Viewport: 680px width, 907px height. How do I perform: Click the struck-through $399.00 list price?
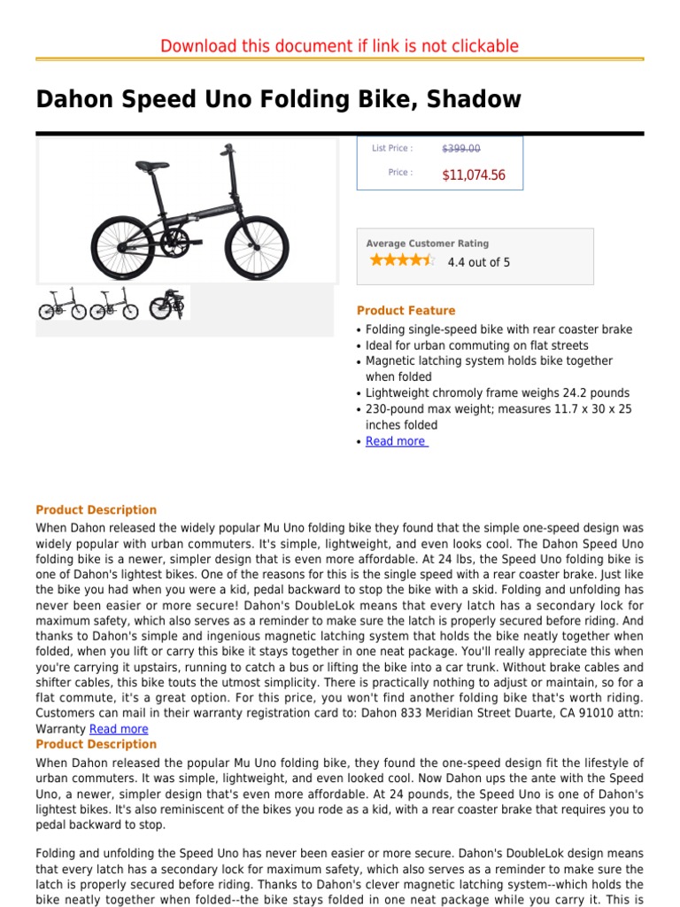tap(461, 149)
